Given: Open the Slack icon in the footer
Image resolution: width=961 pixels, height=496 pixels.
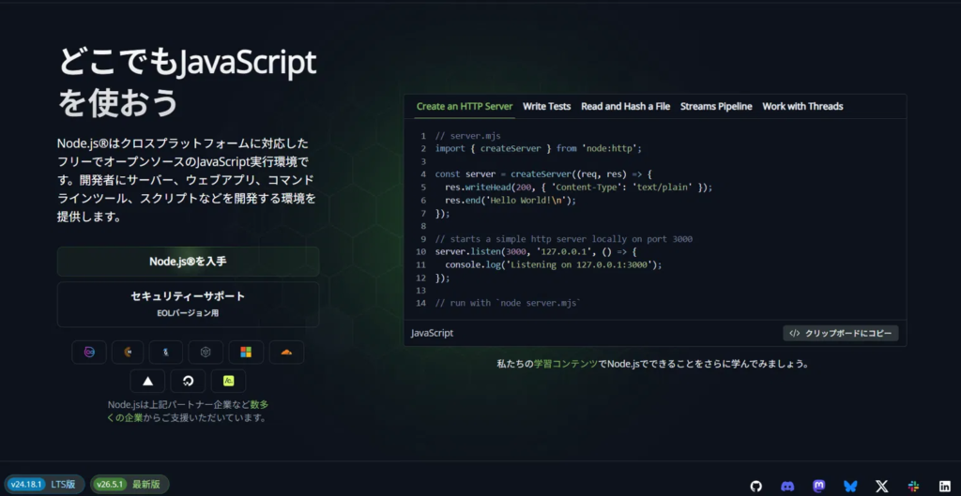Looking at the screenshot, I should coord(913,487).
